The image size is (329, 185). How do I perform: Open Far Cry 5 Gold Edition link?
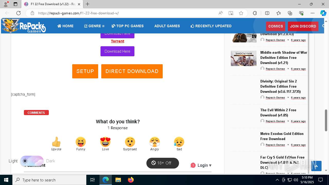282,162
